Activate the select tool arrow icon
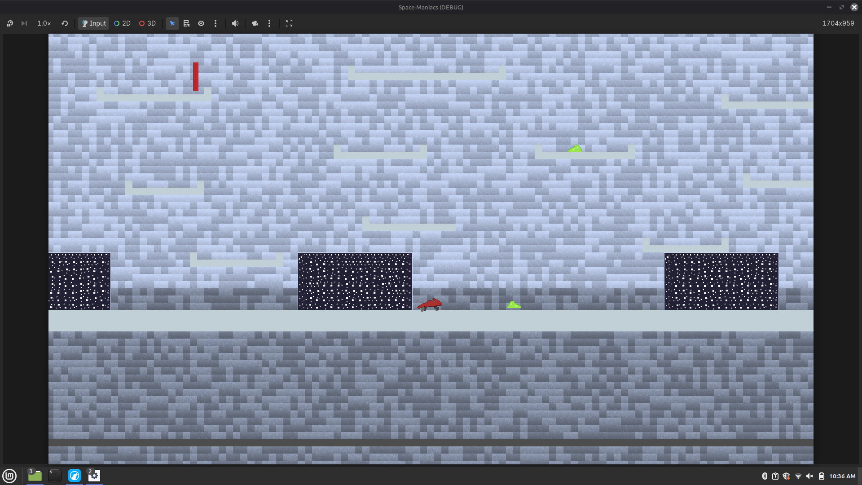This screenshot has width=862, height=485. coord(172,23)
